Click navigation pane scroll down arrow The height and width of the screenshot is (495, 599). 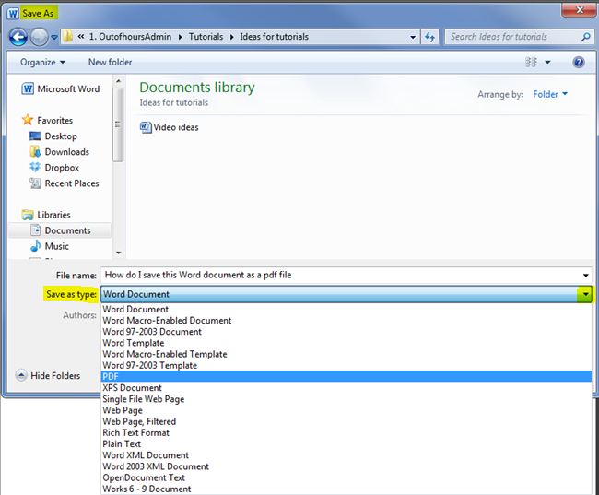119,253
